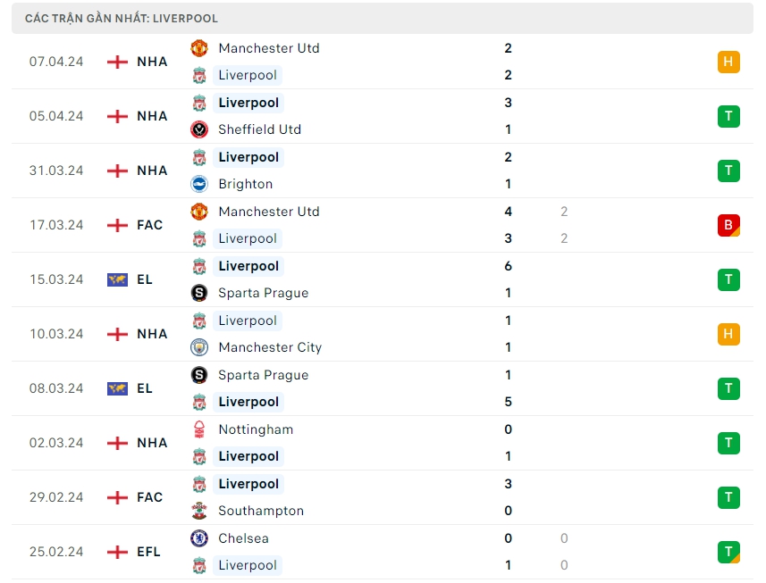Click the Chelsea club crest icon

[199, 538]
